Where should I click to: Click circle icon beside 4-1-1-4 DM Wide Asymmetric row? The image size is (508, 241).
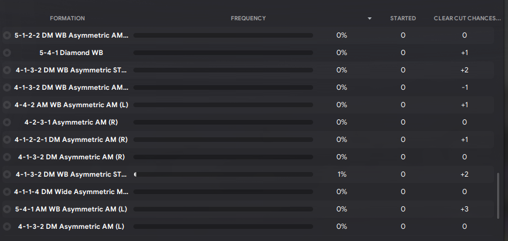(x=7, y=192)
